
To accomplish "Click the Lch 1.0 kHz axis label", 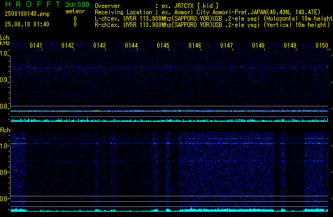I will (x=4, y=53).
